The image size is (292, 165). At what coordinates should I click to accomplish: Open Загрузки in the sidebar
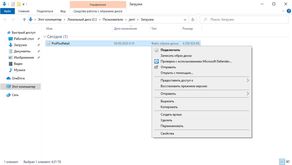20,45
